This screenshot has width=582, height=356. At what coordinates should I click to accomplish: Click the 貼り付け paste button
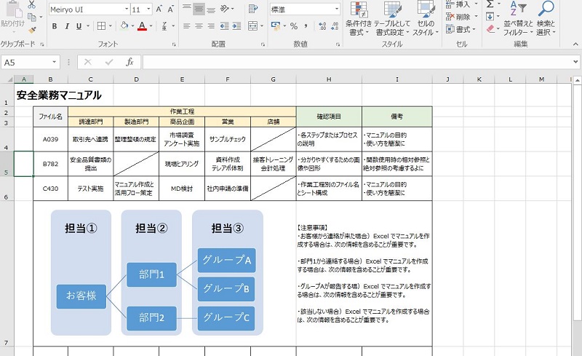(x=12, y=18)
